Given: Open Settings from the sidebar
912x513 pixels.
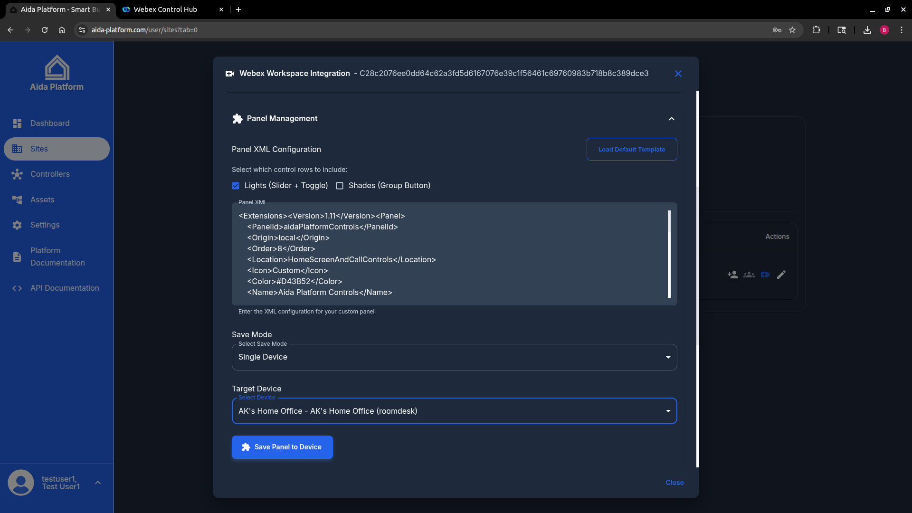Looking at the screenshot, I should tap(45, 225).
